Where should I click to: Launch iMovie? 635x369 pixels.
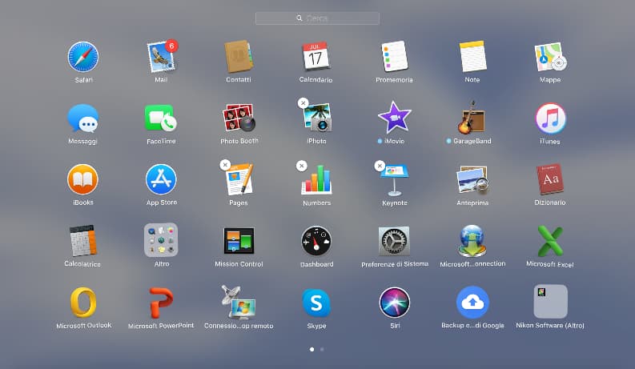pyautogui.click(x=395, y=118)
